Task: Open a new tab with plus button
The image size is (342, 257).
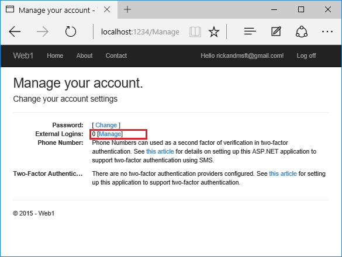Action: tap(127, 9)
